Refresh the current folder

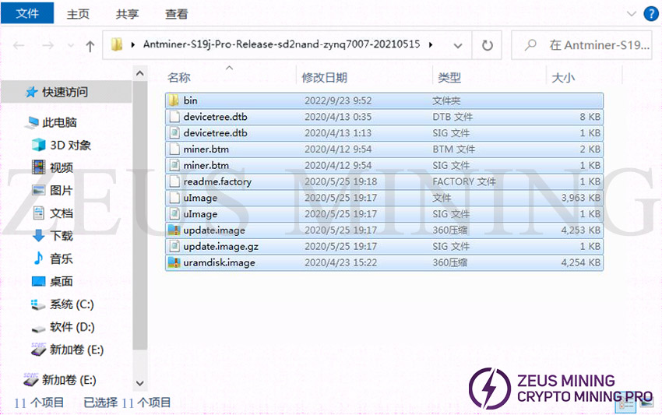487,45
